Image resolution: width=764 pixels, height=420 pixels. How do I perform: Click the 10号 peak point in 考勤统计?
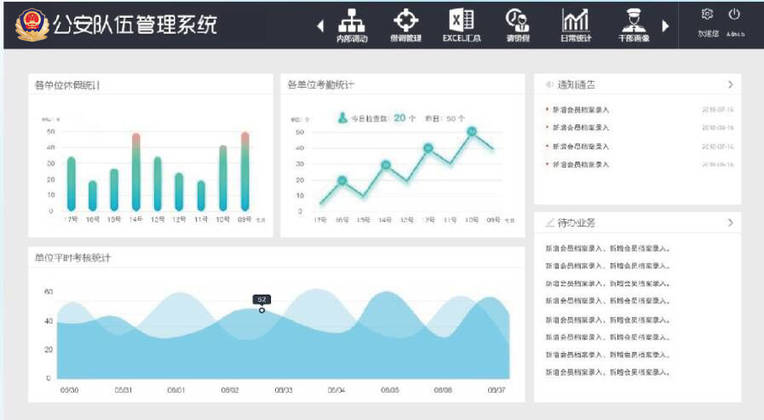[x=471, y=132]
